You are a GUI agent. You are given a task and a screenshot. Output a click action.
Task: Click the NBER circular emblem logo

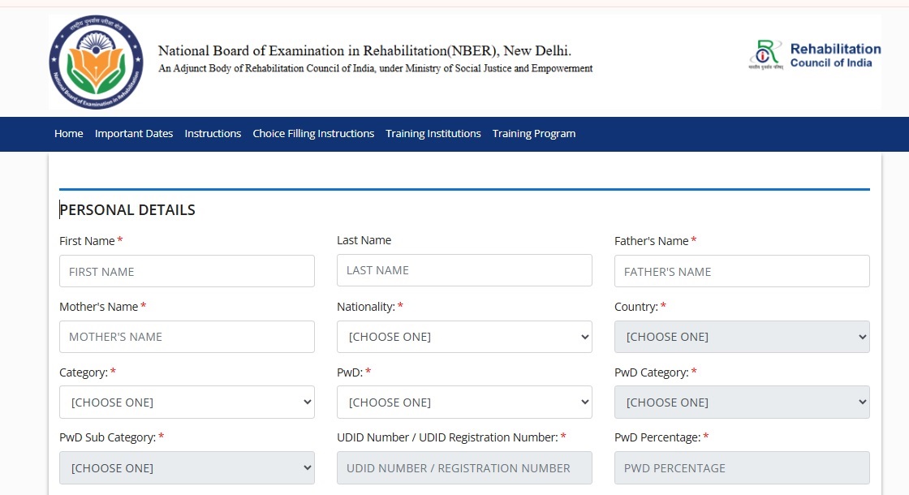click(x=96, y=62)
